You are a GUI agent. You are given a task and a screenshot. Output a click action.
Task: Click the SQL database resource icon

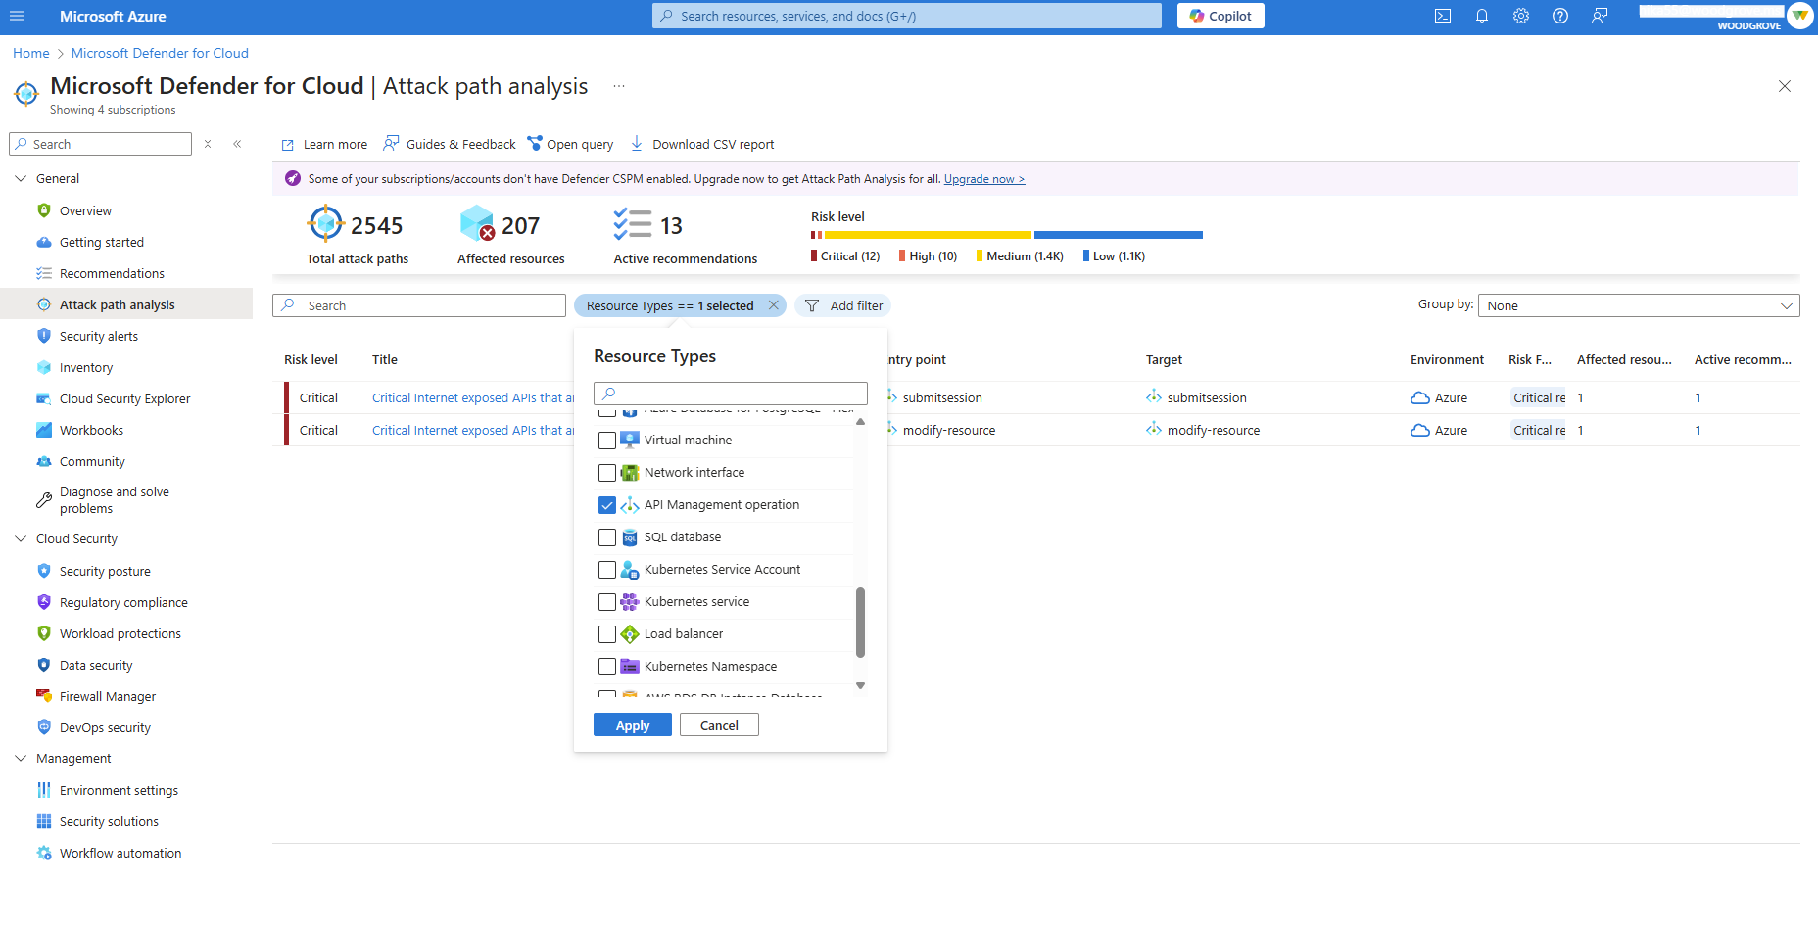pos(630,537)
